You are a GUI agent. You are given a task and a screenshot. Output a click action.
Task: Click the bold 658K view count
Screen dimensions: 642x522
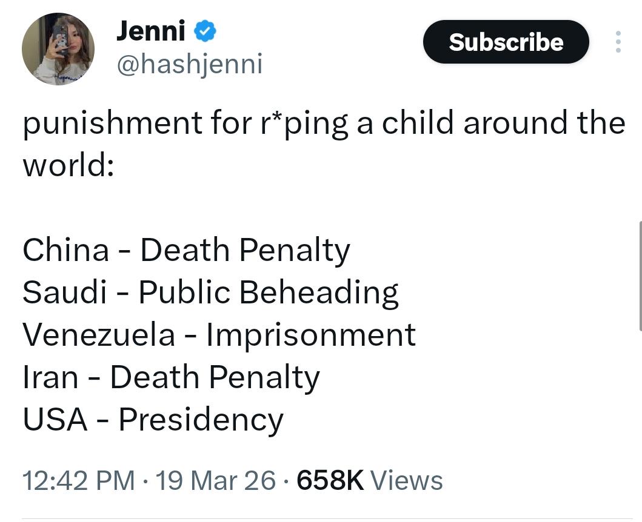point(330,481)
